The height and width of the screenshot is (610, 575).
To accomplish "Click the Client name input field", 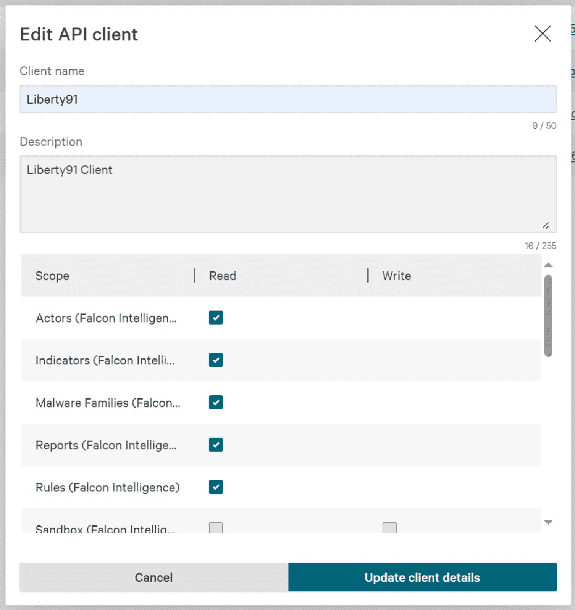I will [x=288, y=99].
